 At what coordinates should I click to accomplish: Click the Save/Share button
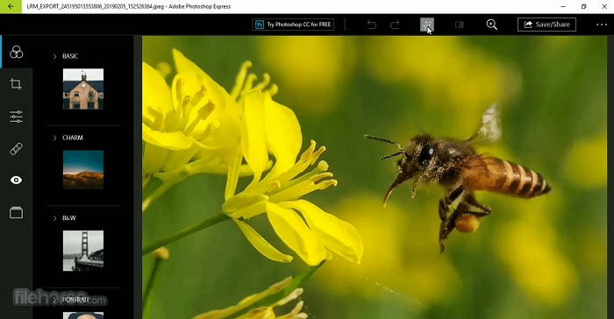coord(546,25)
